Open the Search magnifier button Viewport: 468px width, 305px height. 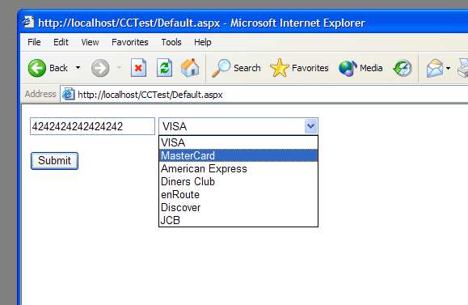(x=236, y=68)
